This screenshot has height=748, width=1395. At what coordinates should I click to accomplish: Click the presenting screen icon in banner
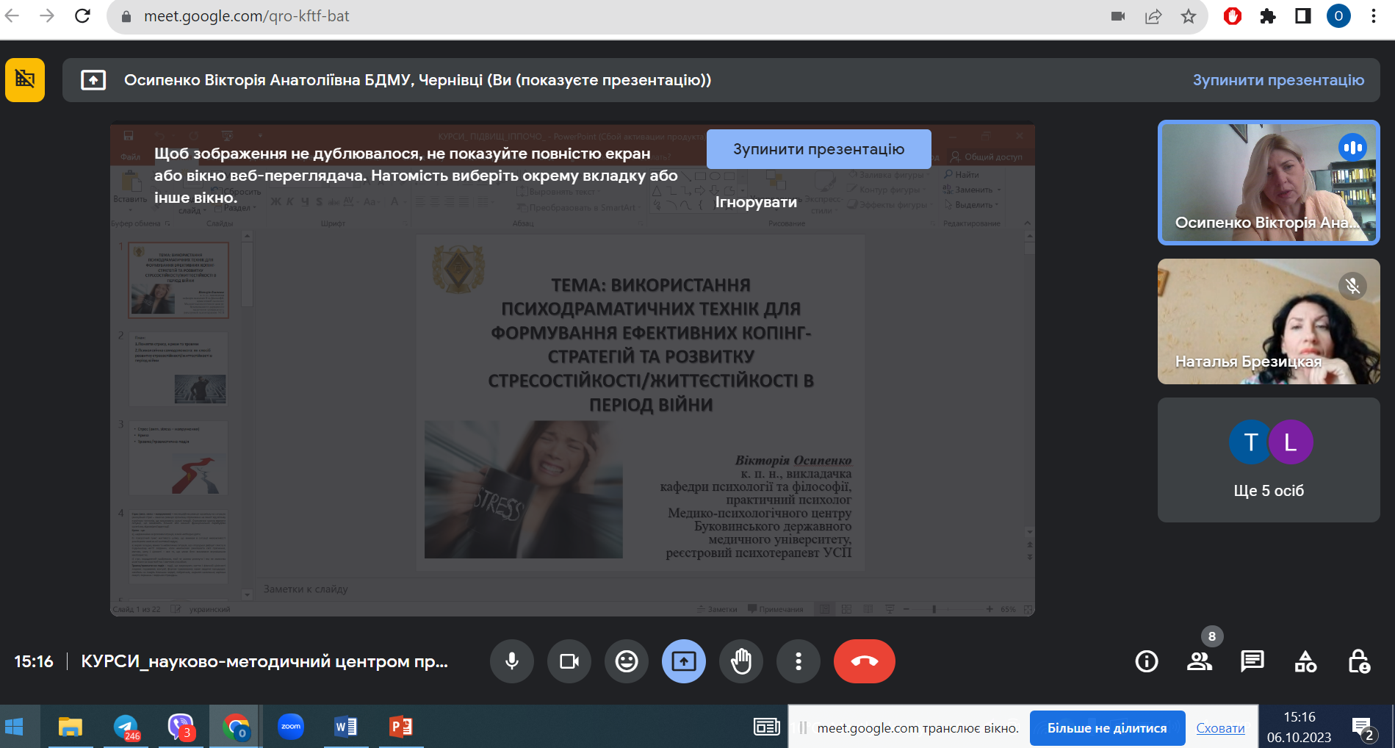[93, 80]
